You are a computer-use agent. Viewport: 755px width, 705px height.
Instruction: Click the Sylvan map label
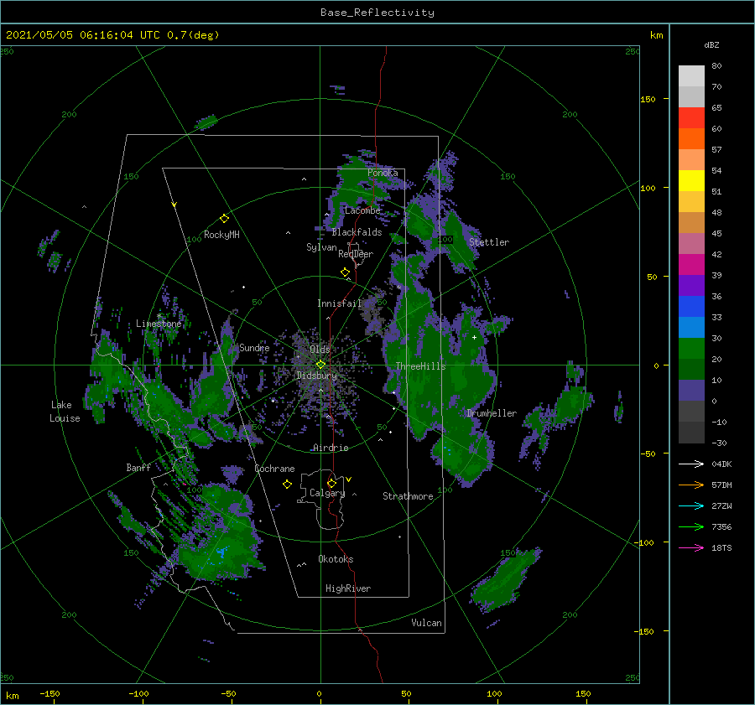[x=321, y=247]
